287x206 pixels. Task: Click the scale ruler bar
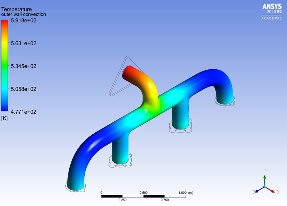143,196
